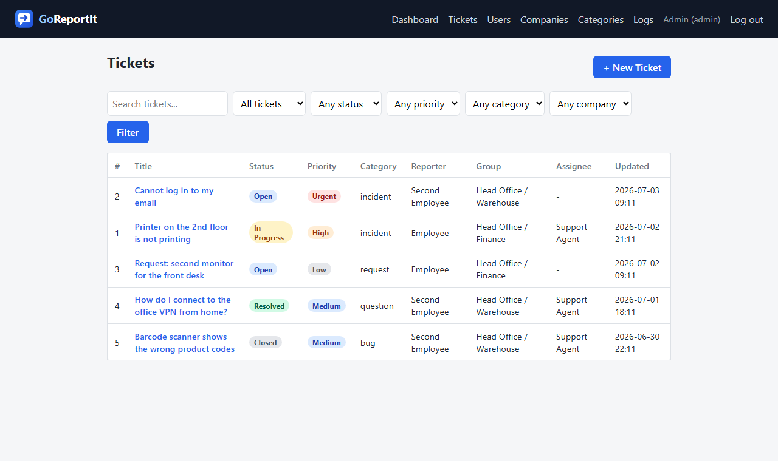Click Medium priority badge on VPN ticket
Screen dimensions: 778x461
point(326,306)
